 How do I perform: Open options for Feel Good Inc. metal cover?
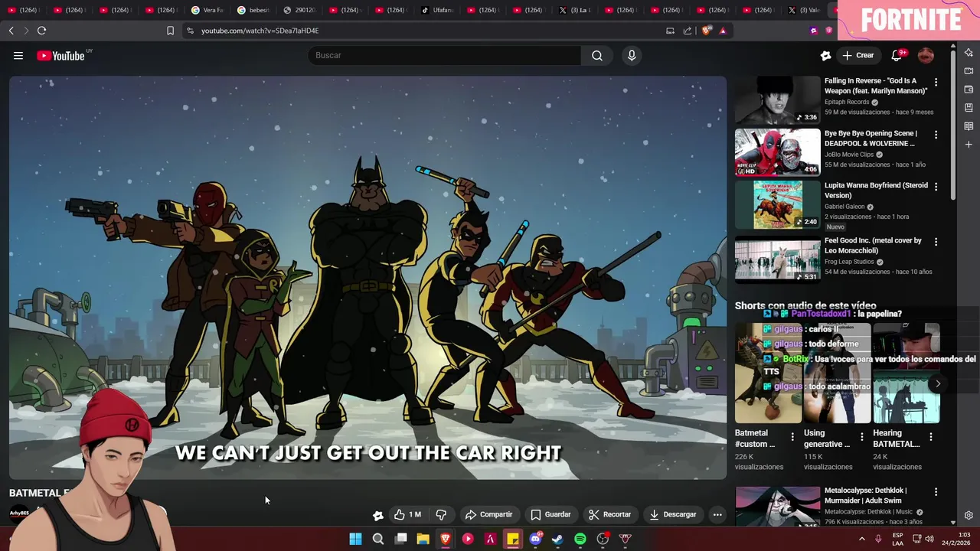pos(936,241)
